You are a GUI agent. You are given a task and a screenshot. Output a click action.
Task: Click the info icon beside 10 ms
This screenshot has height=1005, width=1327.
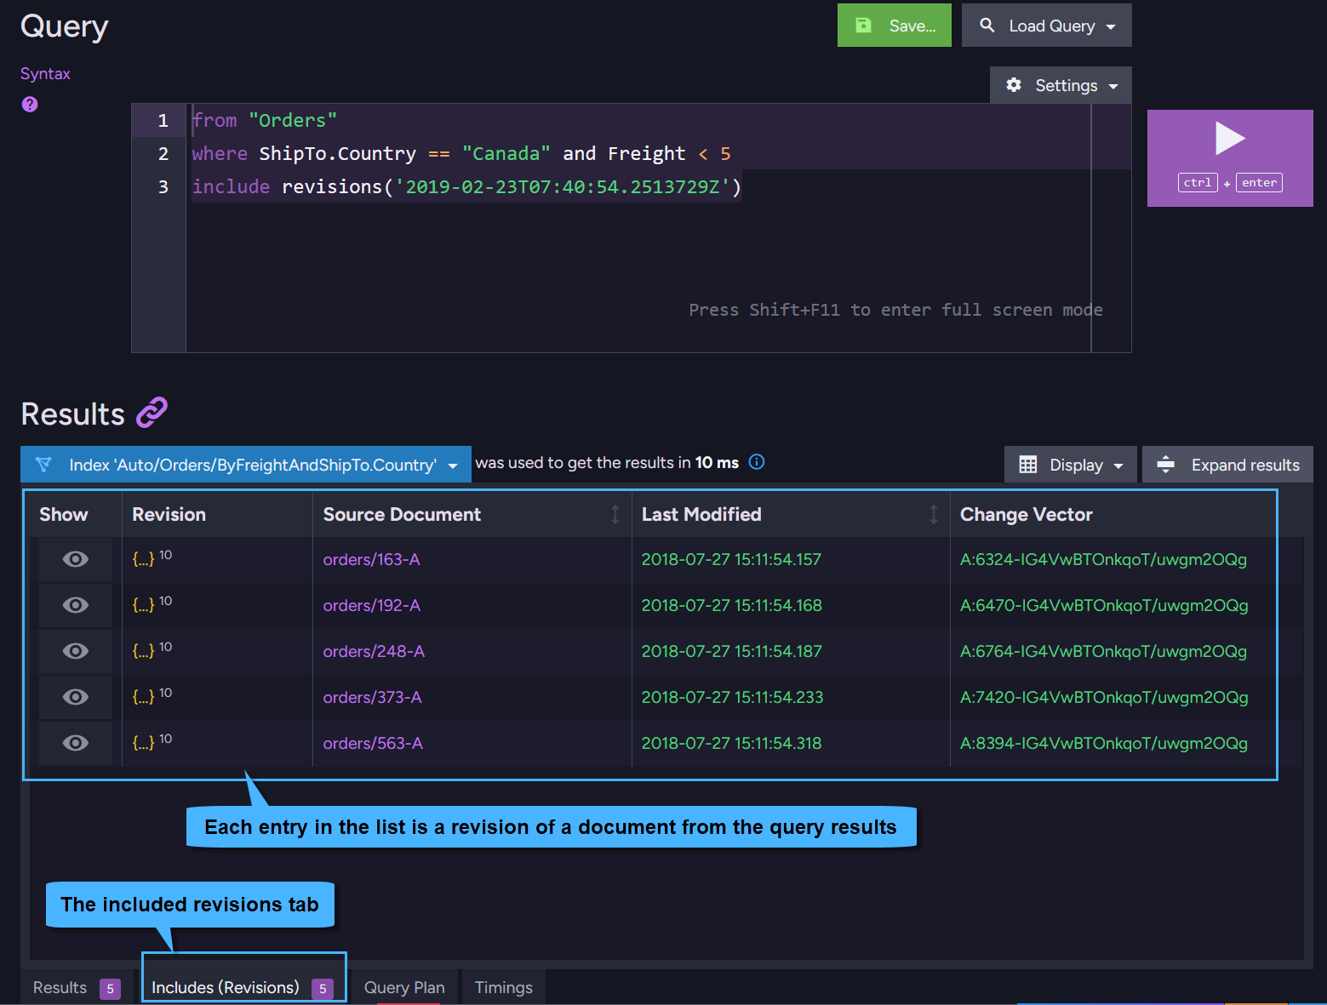click(x=756, y=462)
